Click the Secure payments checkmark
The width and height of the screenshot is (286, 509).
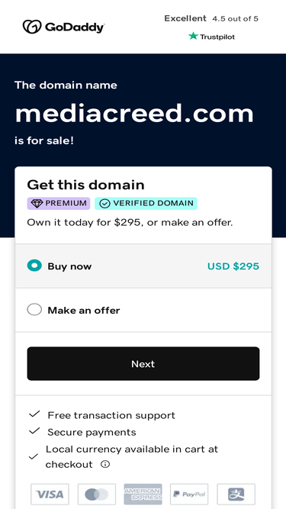[34, 431]
